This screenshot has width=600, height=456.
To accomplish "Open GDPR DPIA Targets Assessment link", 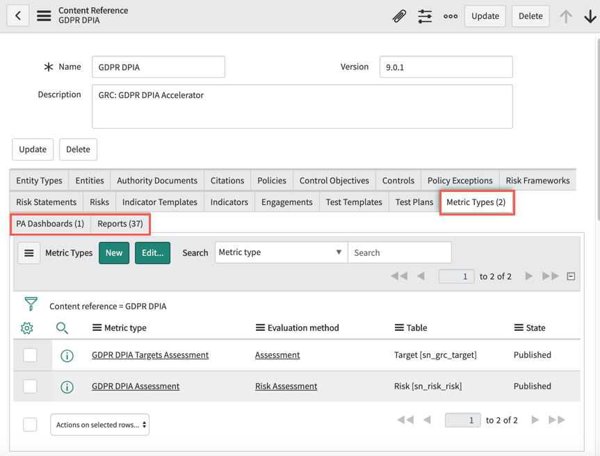I will 150,355.
